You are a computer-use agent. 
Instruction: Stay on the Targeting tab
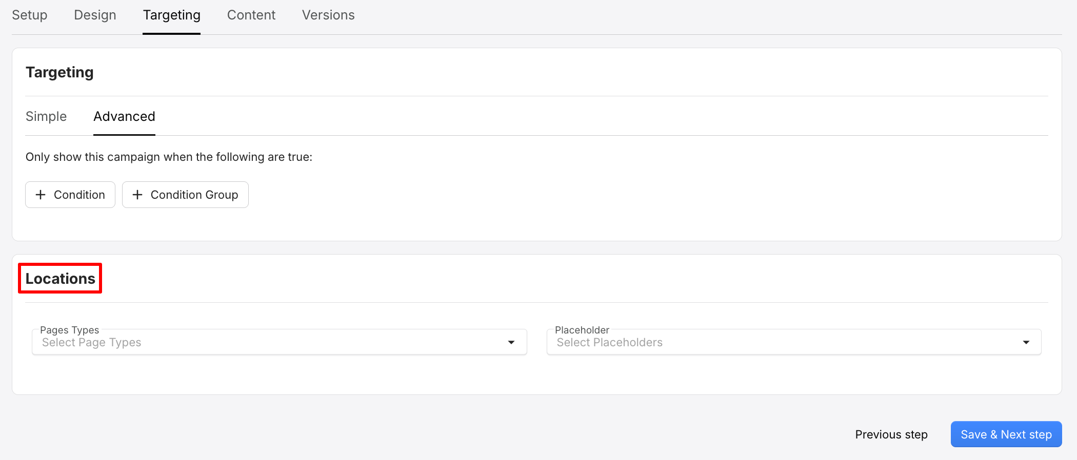[x=171, y=15]
